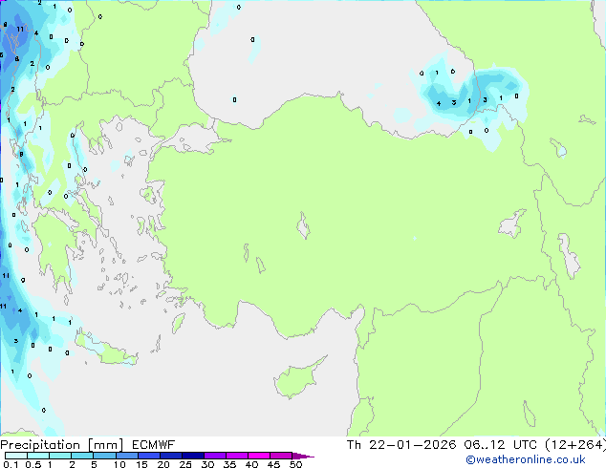Pick the 30 to 35 mm purple legend swatch
The height and width of the screenshot is (468, 606).
(215, 456)
